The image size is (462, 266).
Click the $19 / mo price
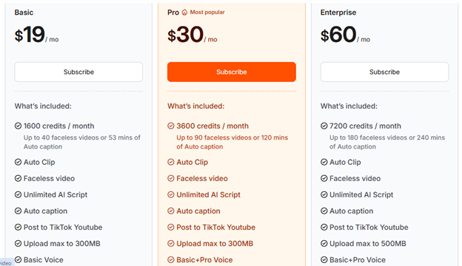(x=36, y=35)
